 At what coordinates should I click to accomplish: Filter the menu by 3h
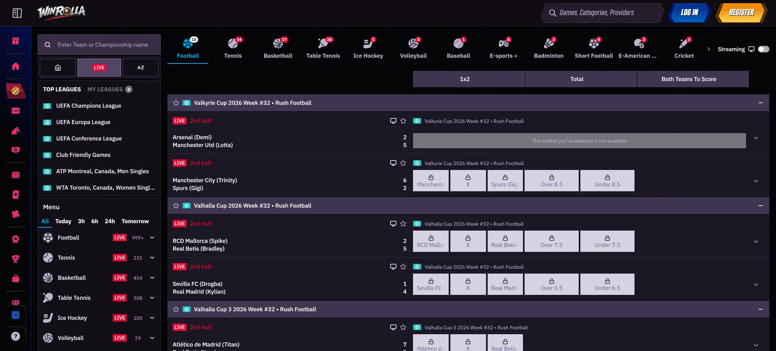(x=81, y=221)
